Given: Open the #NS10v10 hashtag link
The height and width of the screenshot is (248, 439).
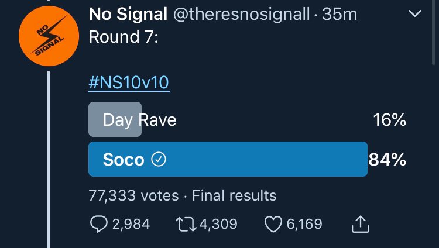Looking at the screenshot, I should point(129,82).
